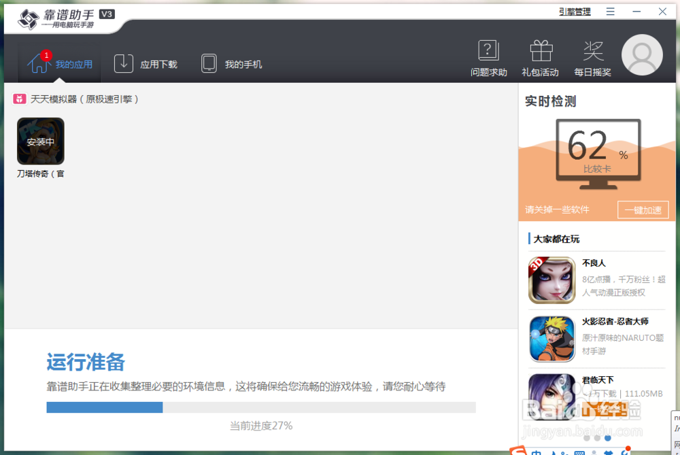Click the 一键加速 speed-up button
This screenshot has width=680, height=455.
pos(643,210)
